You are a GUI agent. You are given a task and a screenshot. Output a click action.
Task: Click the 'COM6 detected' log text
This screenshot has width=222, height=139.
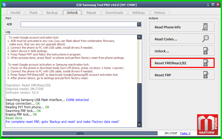click(x=77, y=100)
